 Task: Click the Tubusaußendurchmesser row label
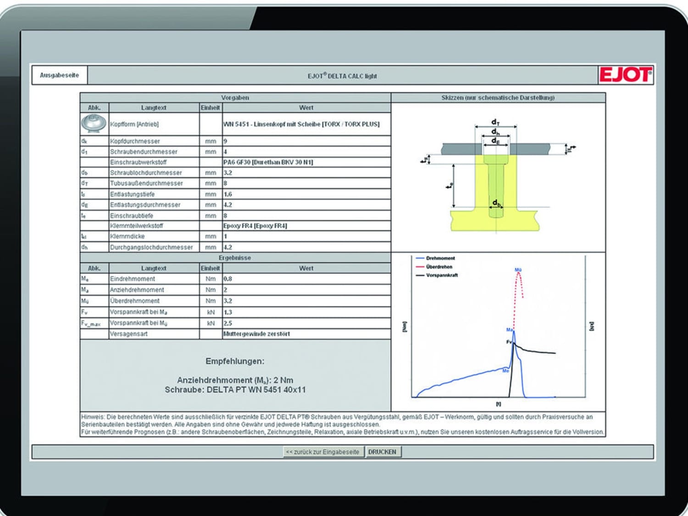click(x=146, y=183)
